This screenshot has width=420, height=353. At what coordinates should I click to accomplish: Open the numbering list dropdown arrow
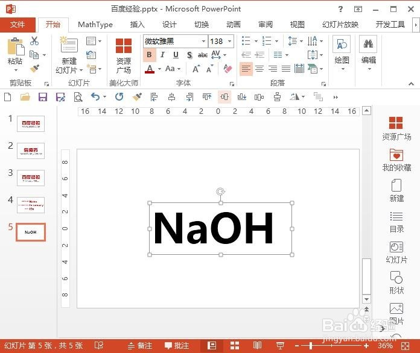(276, 41)
